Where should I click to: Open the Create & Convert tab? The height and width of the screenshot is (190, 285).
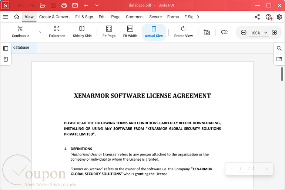pyautogui.click(x=54, y=17)
